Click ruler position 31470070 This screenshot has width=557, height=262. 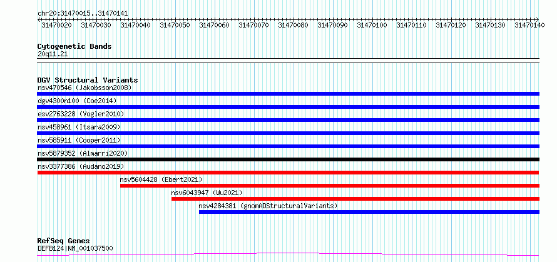pos(253,25)
